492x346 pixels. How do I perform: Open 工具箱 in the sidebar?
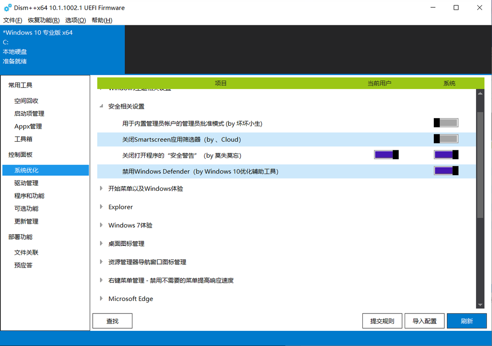click(x=23, y=139)
